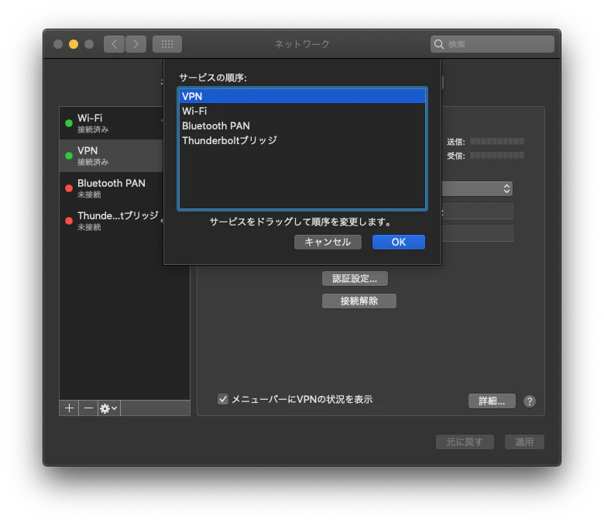The width and height of the screenshot is (604, 523).
Task: Click the 適用 button
Action: coord(524,442)
